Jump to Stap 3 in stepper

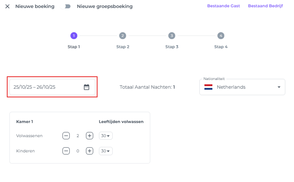[172, 36]
